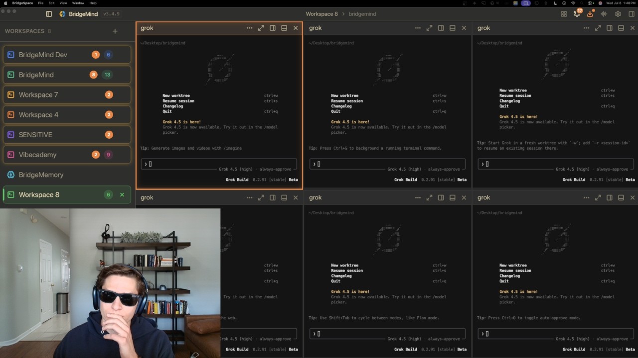Image resolution: width=638 pixels, height=358 pixels.
Task: Click the Wi-Fi icon in menu bar
Action: pyautogui.click(x=573, y=3)
